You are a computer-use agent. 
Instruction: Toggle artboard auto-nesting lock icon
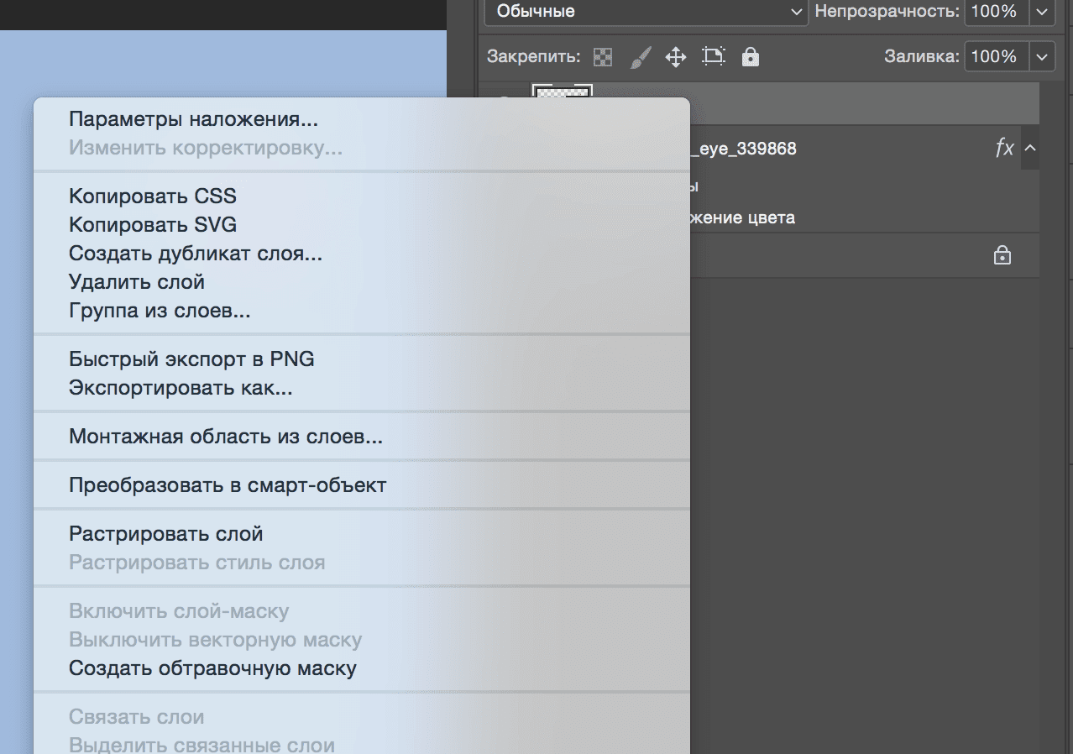click(714, 57)
